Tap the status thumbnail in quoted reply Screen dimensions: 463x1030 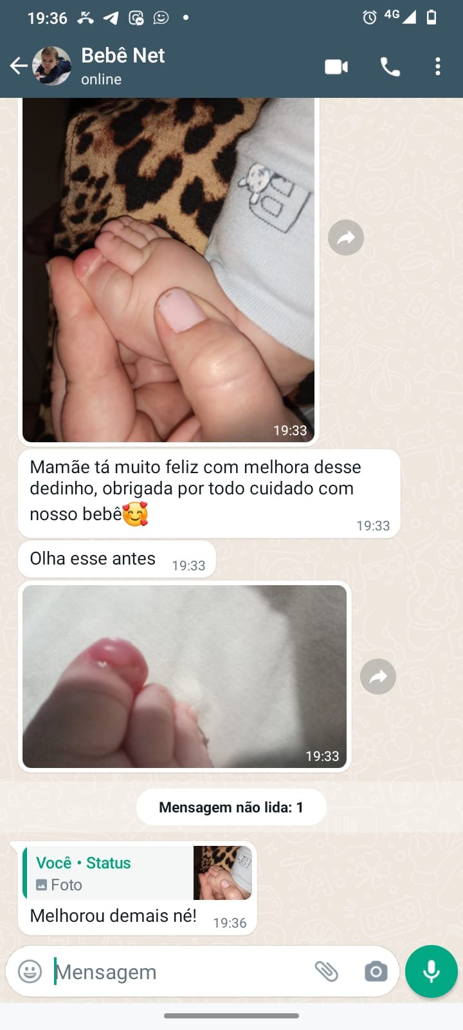click(222, 872)
